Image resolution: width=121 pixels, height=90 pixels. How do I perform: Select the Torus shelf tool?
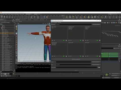[x=10, y=17]
